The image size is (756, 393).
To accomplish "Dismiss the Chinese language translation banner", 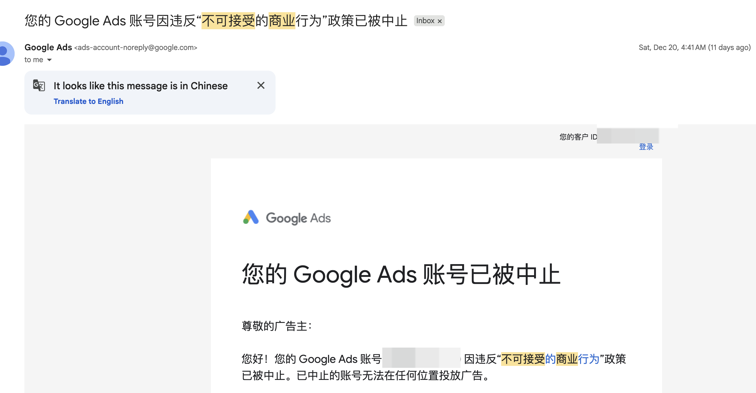I will [x=261, y=85].
